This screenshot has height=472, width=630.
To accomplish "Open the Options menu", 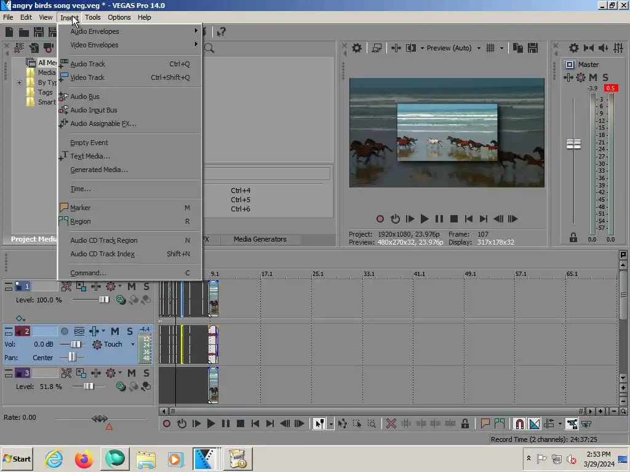I will [119, 17].
